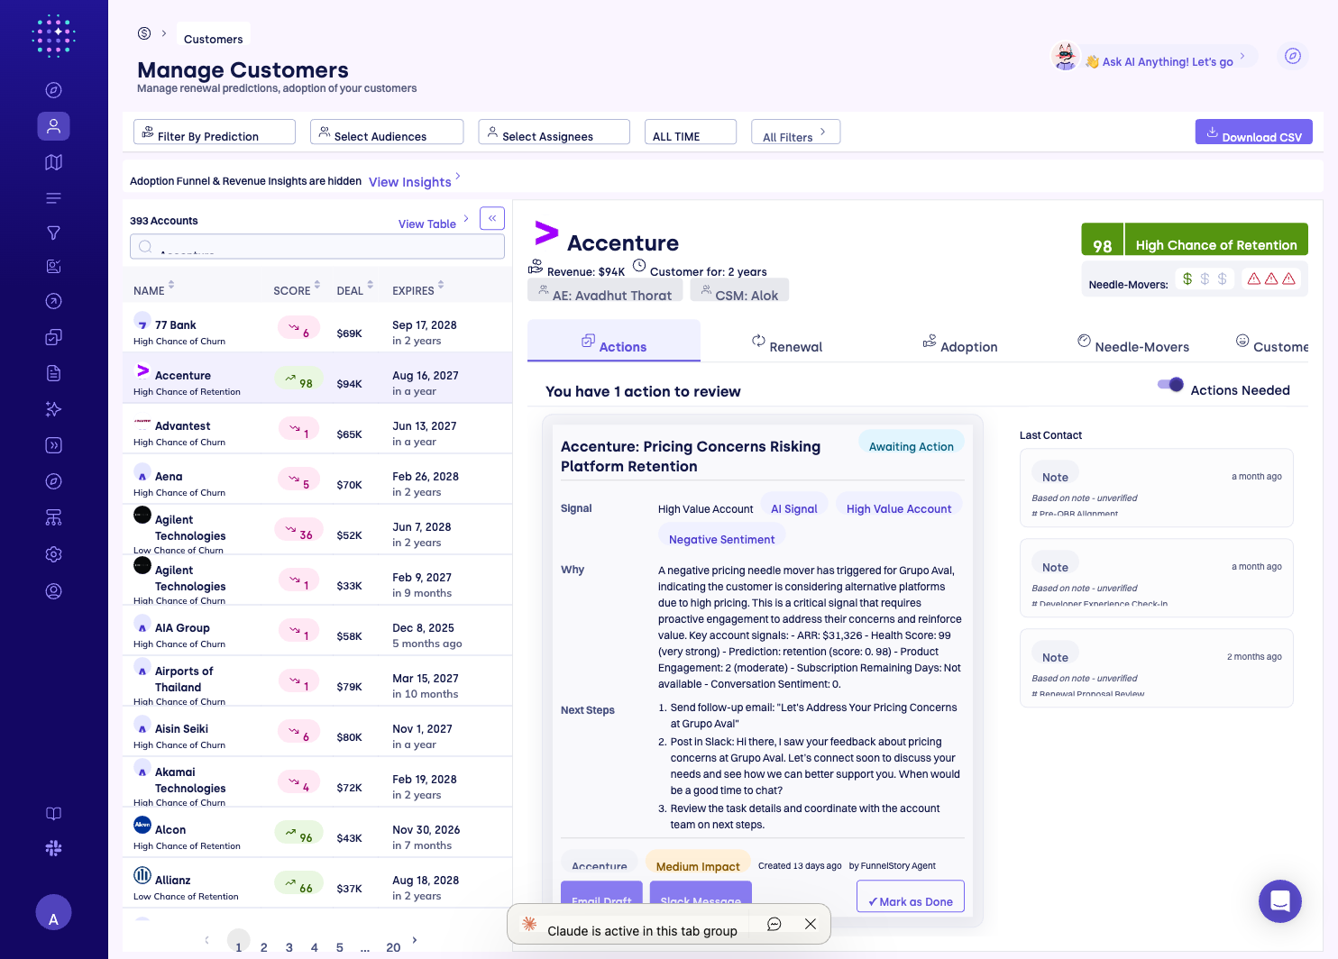Screen dimensions: 1338x959
Task: Click the Download CSV button
Action: coord(1254,132)
